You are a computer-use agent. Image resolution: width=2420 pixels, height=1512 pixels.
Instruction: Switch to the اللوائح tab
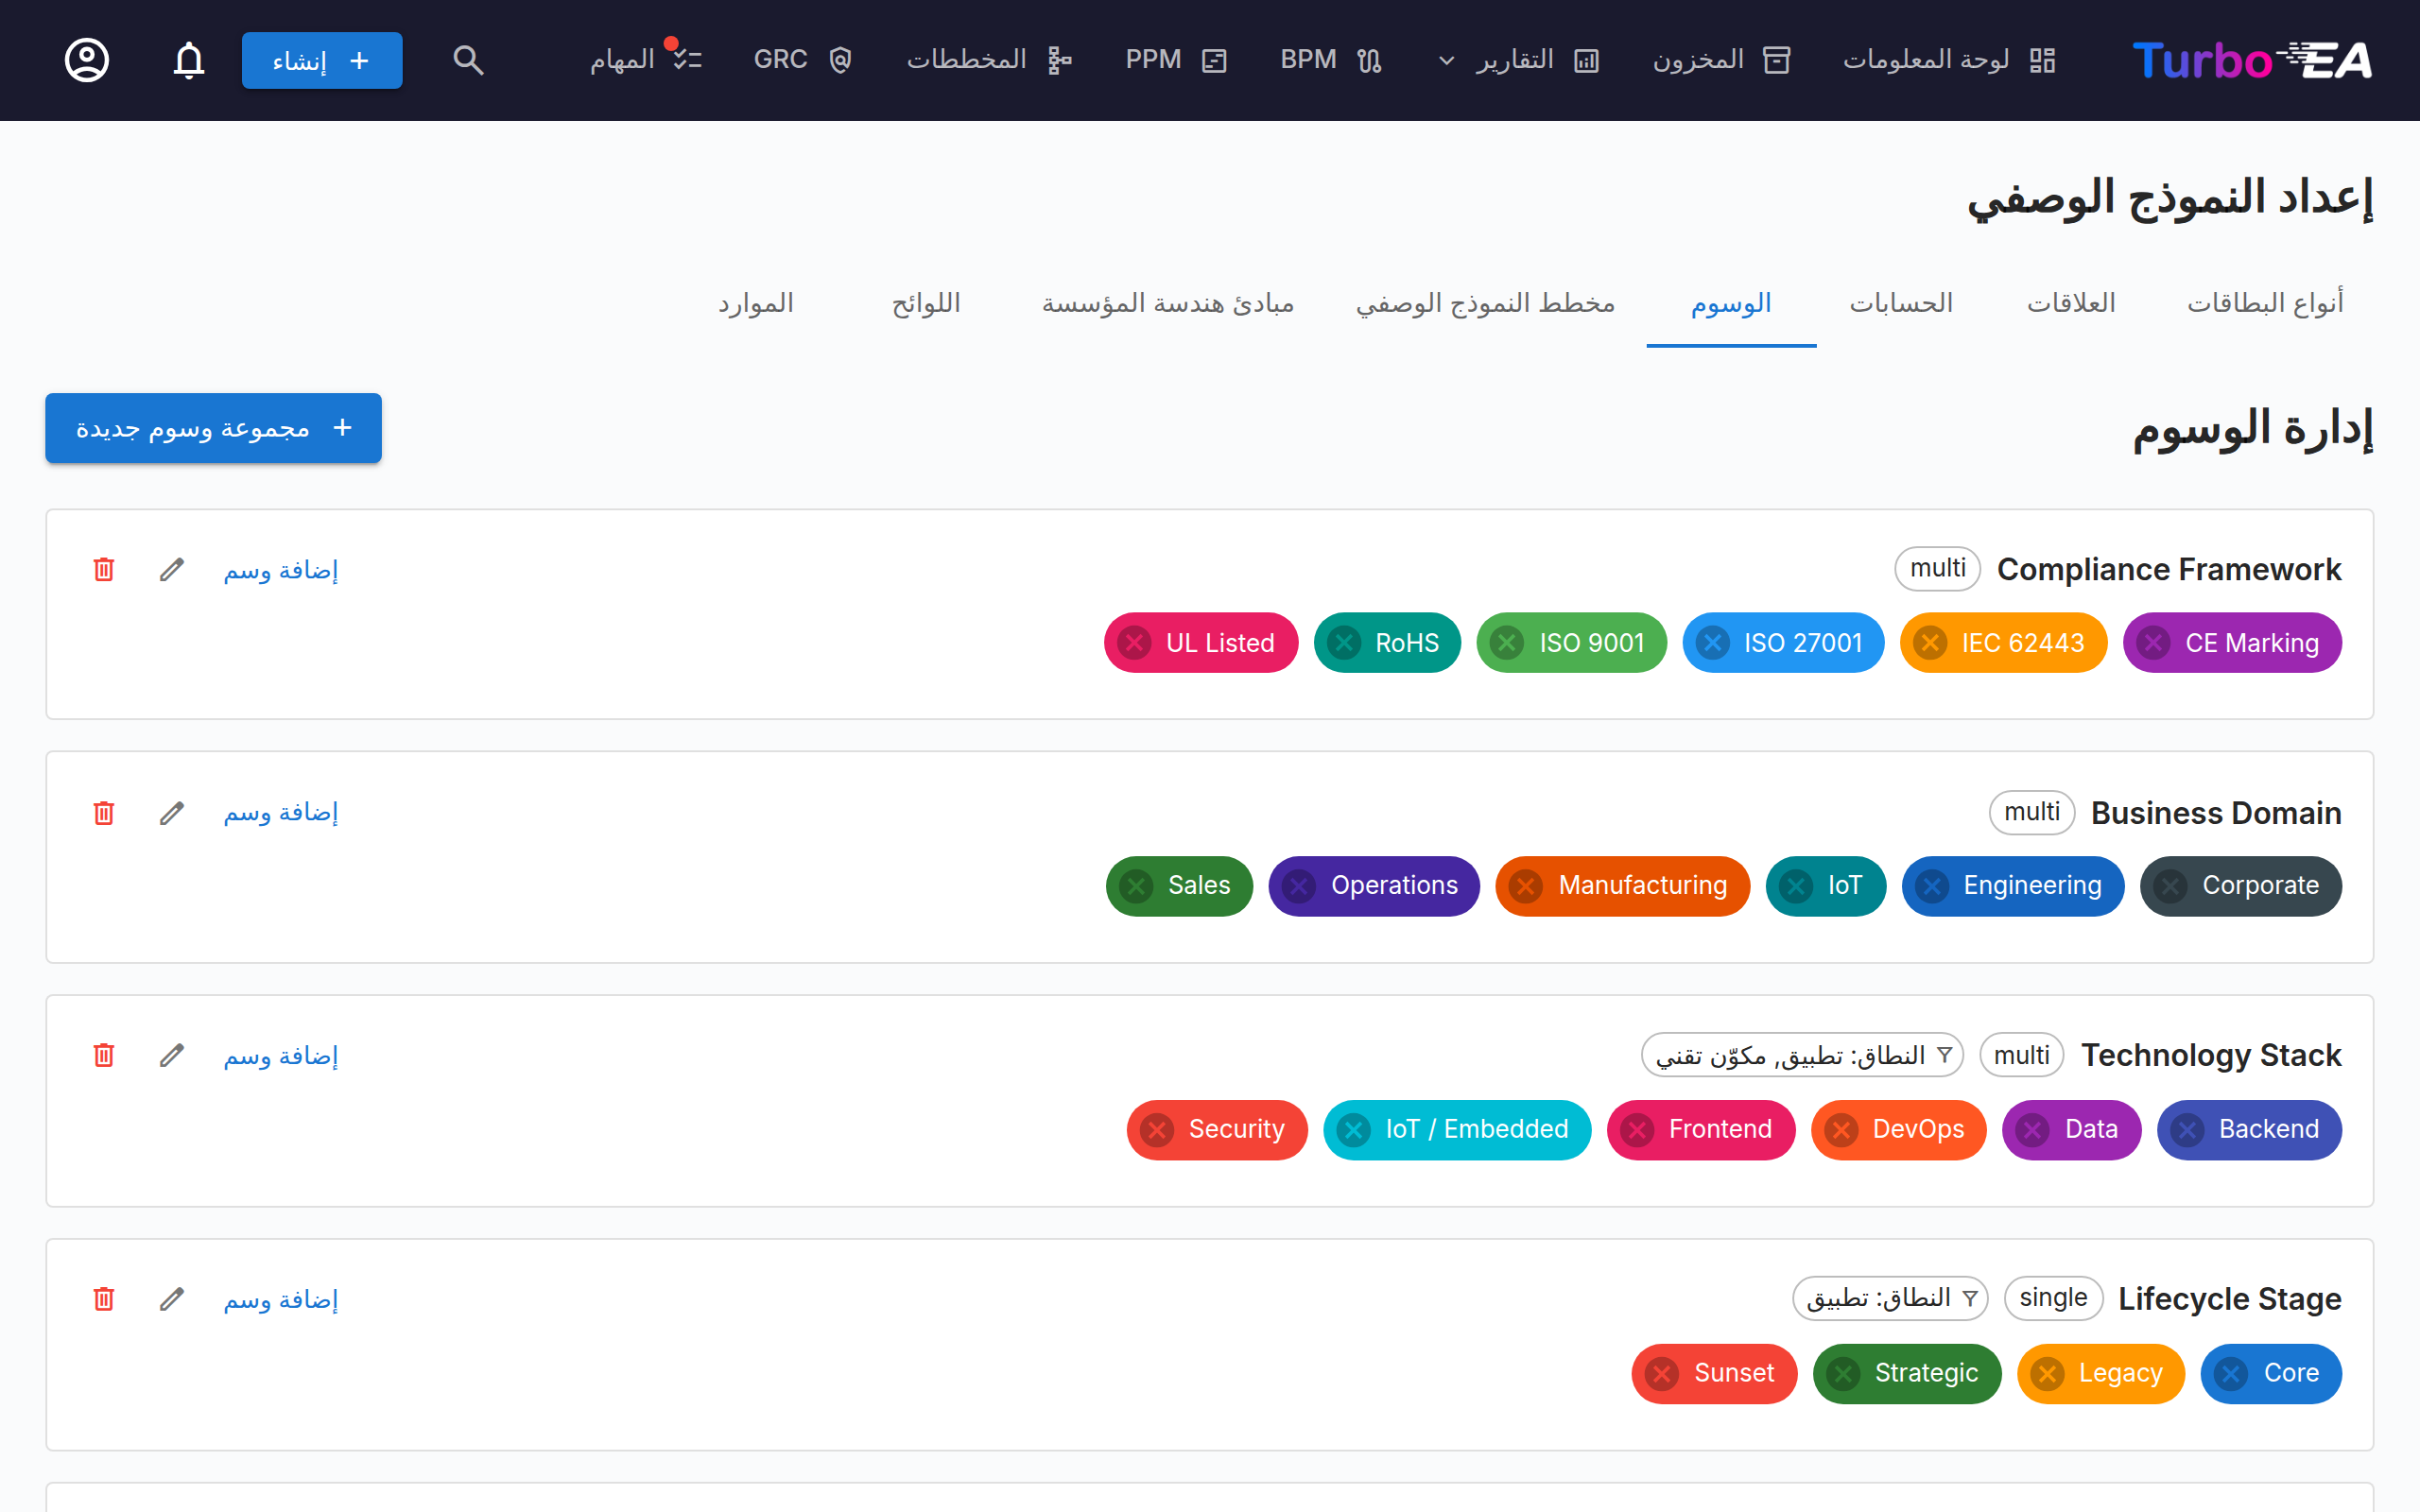pos(926,303)
